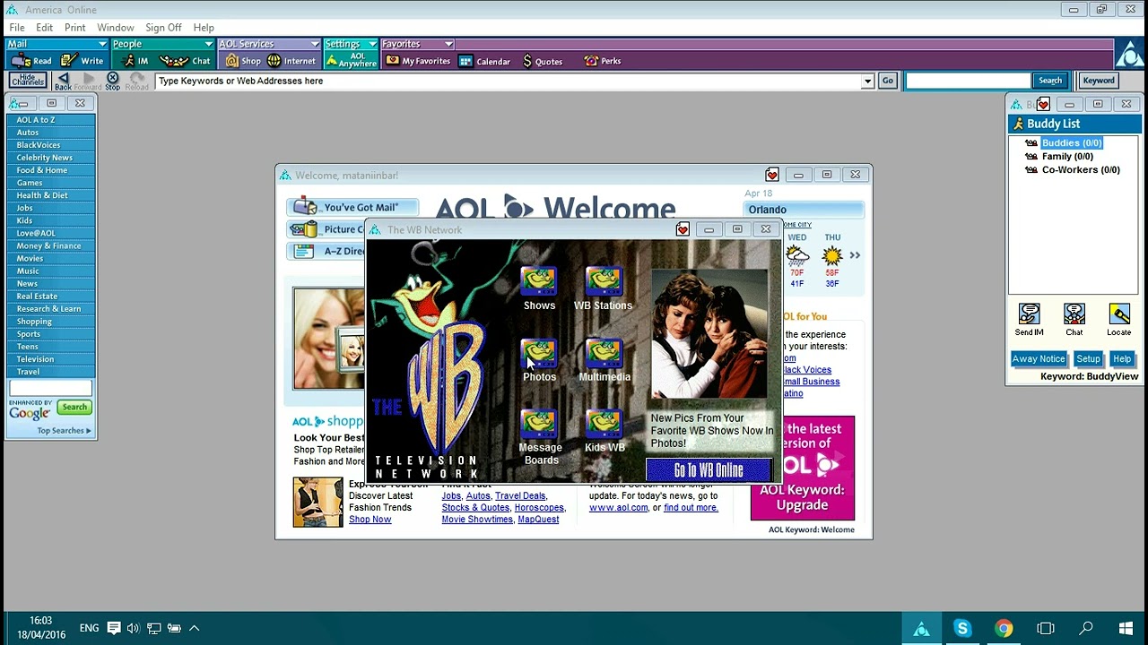
Task: Open AOL Anywhere in the toolbar
Action: [x=351, y=61]
